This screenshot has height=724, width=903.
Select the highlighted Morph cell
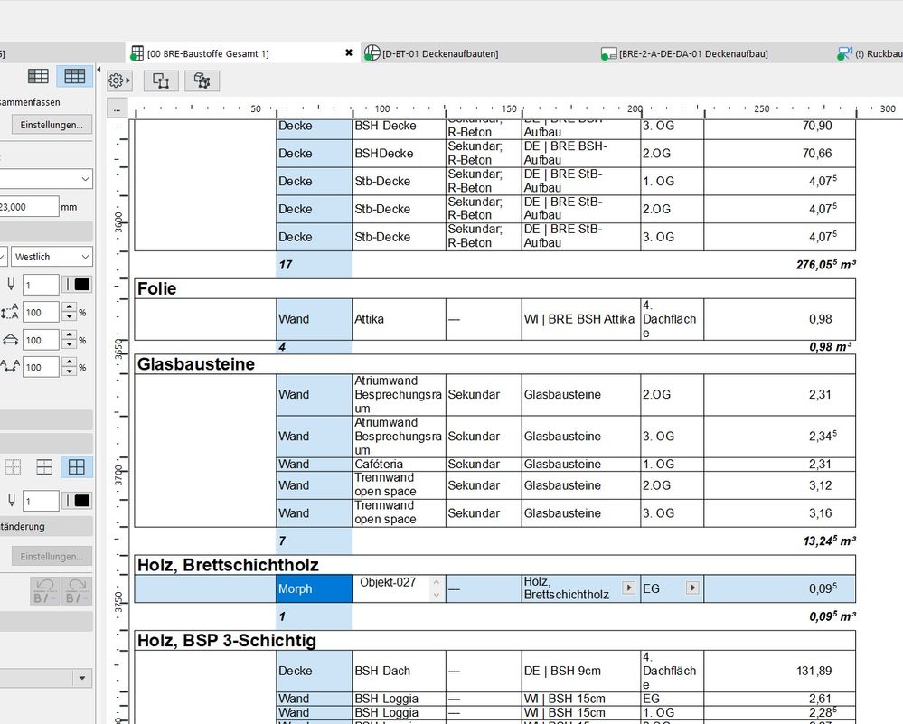pyautogui.click(x=314, y=588)
